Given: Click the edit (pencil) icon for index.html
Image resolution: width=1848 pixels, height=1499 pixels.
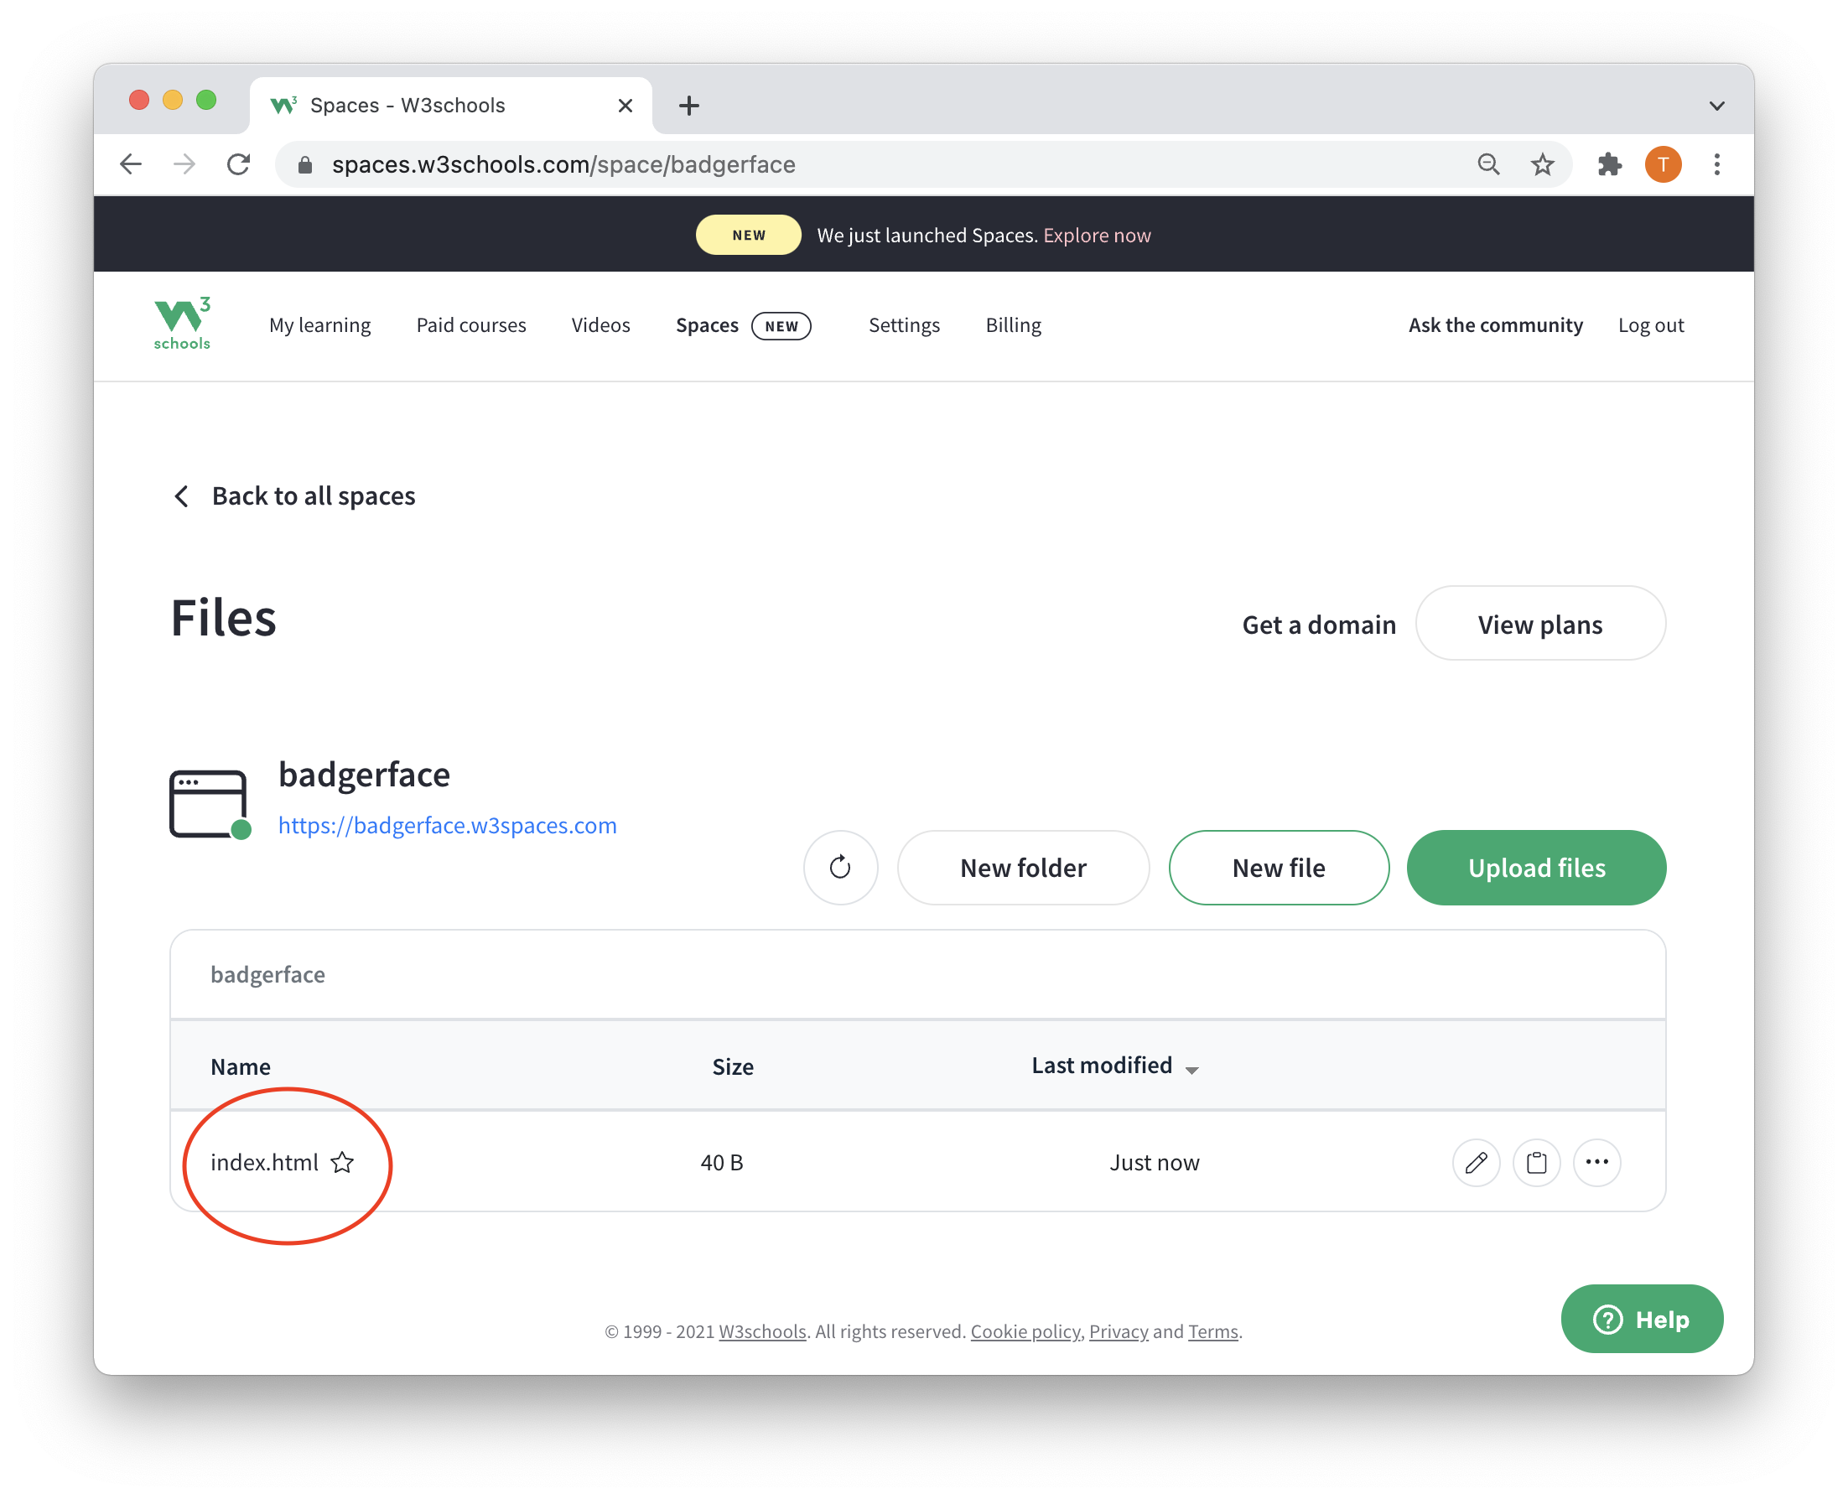Looking at the screenshot, I should (x=1477, y=1161).
